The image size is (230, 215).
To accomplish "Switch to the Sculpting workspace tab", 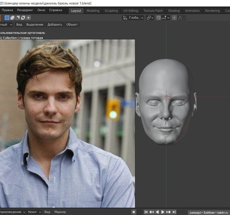I will click(x=111, y=11).
